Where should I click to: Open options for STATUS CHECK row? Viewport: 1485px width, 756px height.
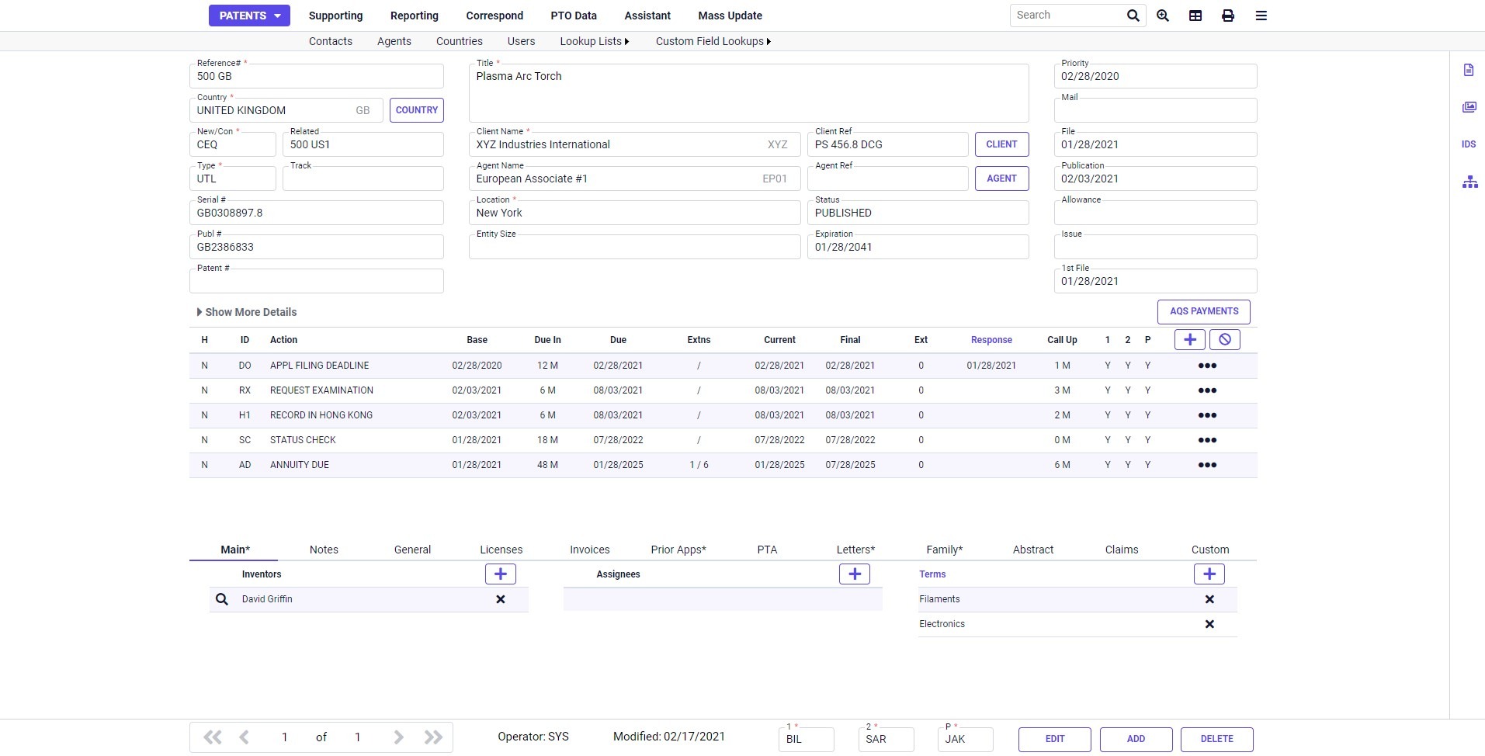click(1207, 440)
